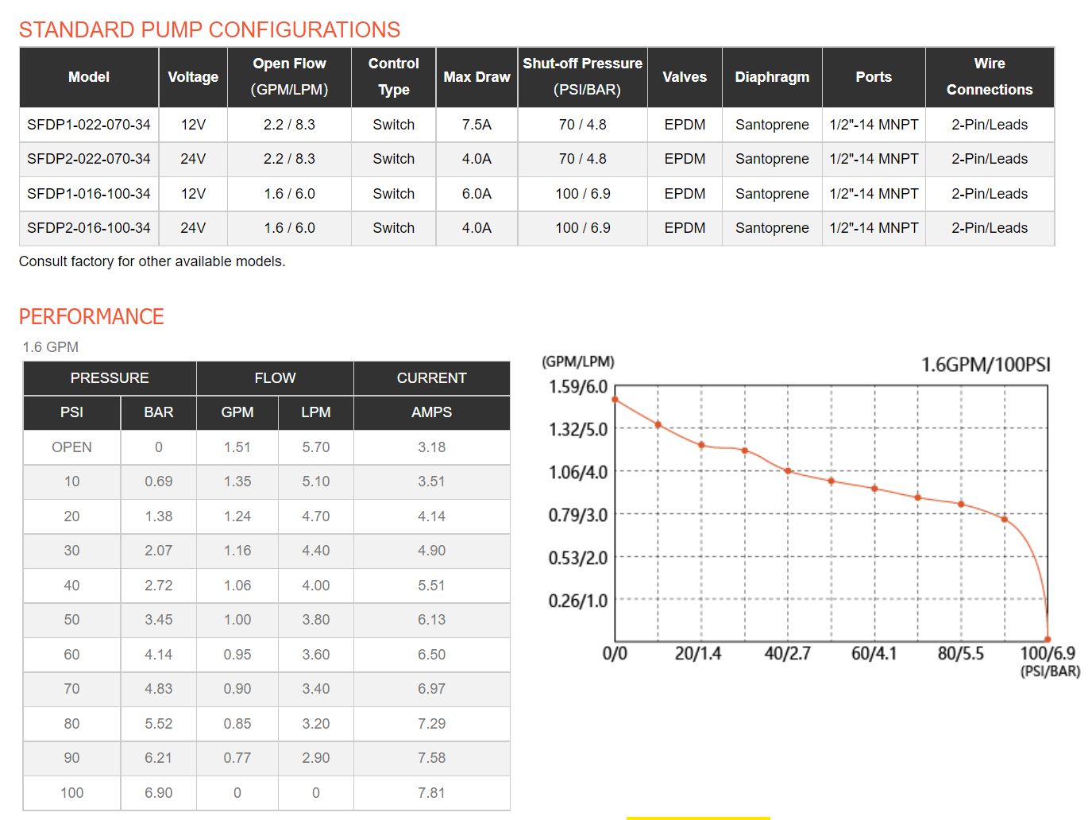Click the BAR sub-header

click(159, 412)
